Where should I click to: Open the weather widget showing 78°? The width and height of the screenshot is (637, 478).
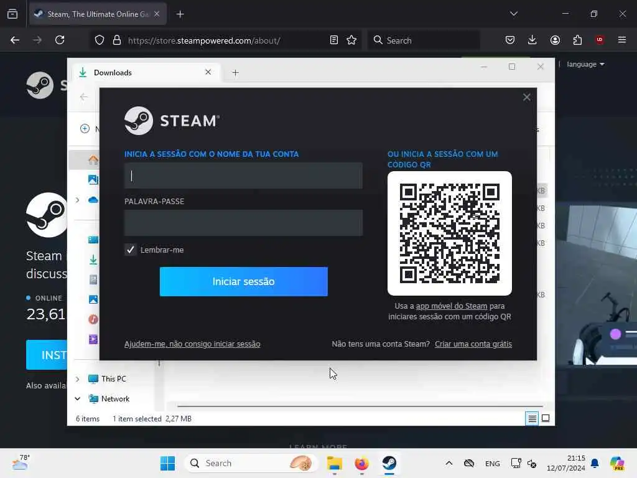(21, 463)
